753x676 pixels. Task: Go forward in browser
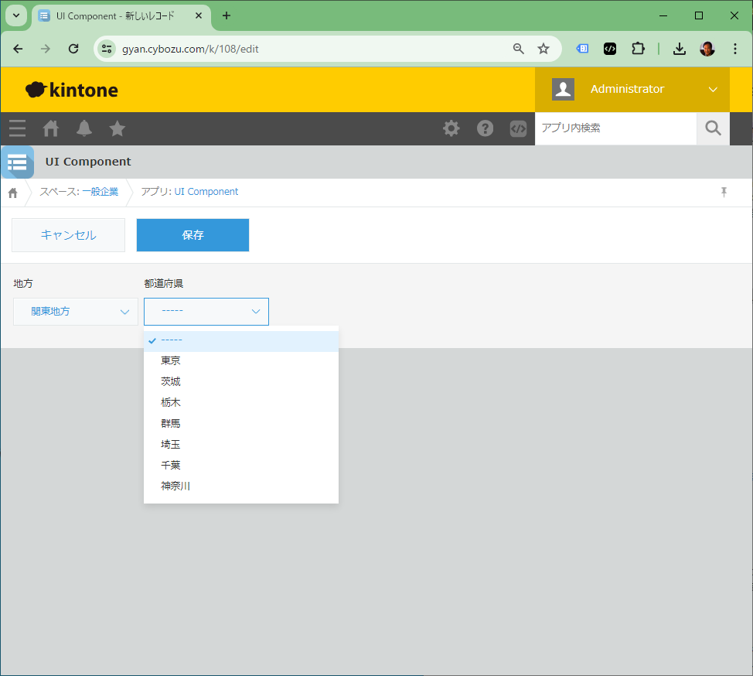[45, 49]
